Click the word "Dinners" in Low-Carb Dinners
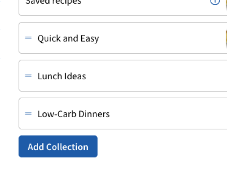227x171 pixels. 94,114
